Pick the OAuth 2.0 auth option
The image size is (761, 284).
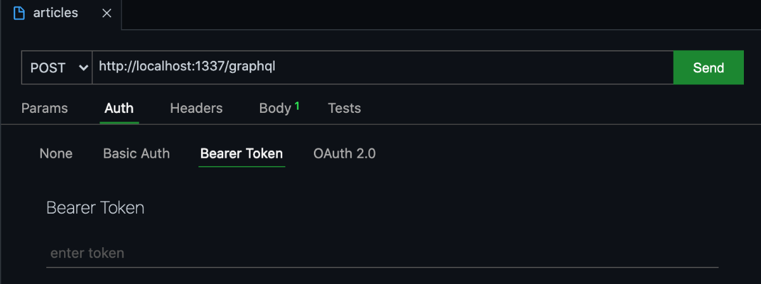pyautogui.click(x=344, y=153)
